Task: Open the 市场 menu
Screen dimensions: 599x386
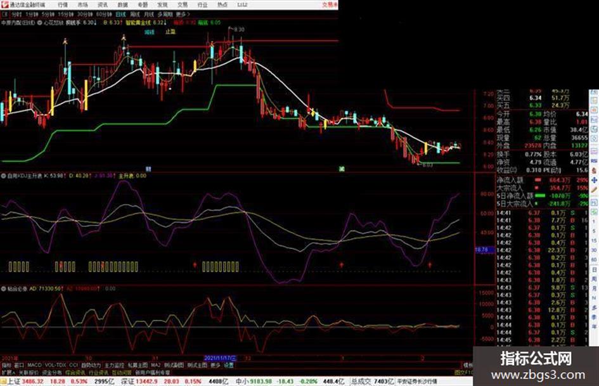Action: pyautogui.click(x=82, y=4)
